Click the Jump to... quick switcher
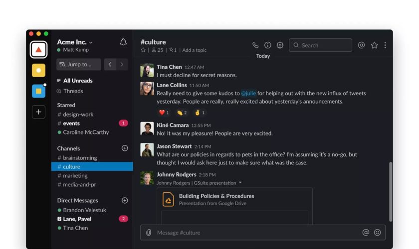The width and height of the screenshot is (419, 249). 79,64
